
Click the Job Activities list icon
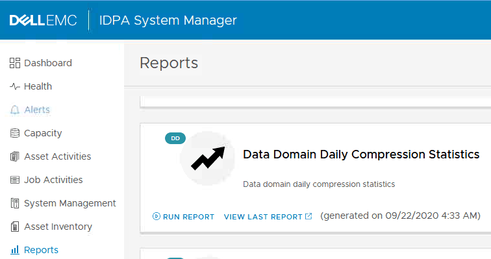click(x=15, y=180)
